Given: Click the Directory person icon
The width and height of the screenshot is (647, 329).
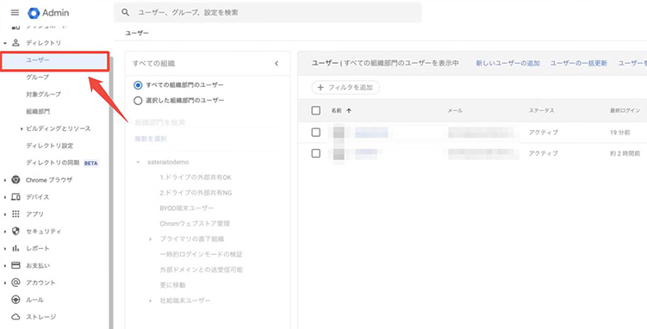Looking at the screenshot, I should click(x=16, y=43).
